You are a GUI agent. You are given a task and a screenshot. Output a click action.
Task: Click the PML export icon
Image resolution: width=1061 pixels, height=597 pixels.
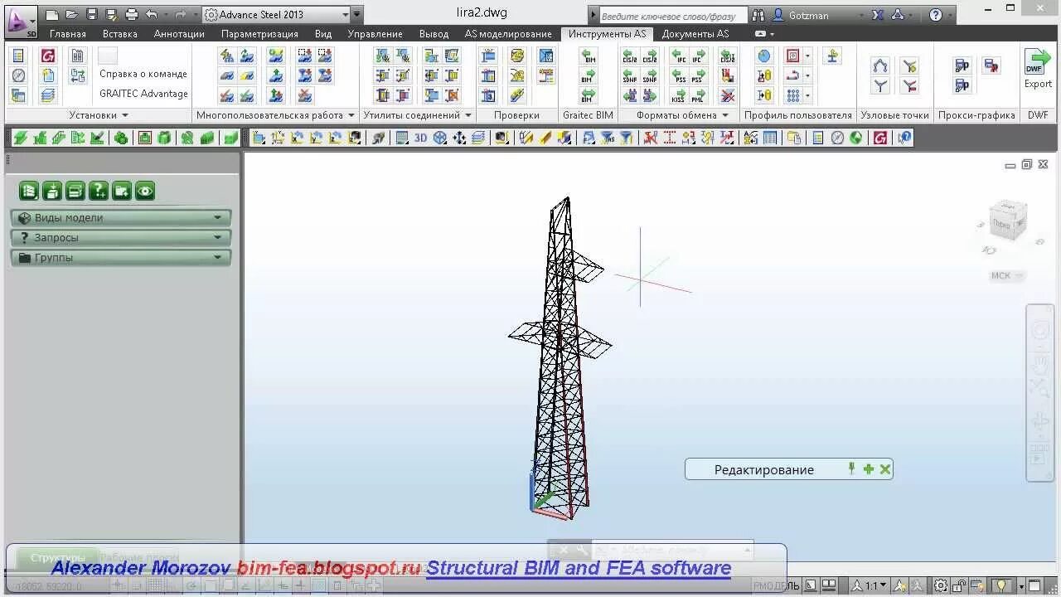[699, 95]
